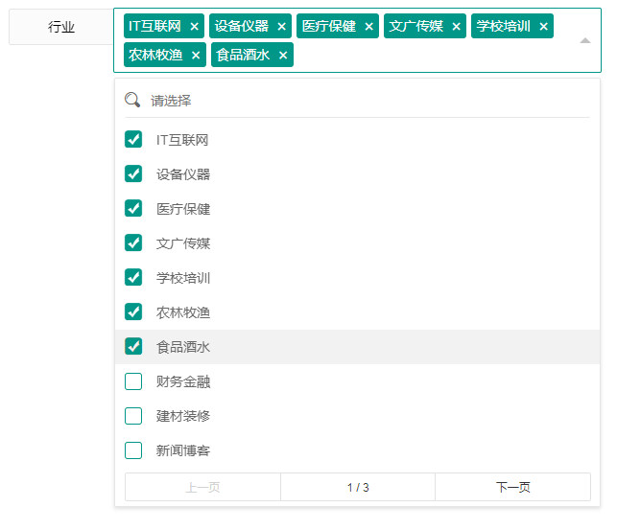This screenshot has width=617, height=530.
Task: Uncheck the 医疗保健 option
Action: coord(133,209)
